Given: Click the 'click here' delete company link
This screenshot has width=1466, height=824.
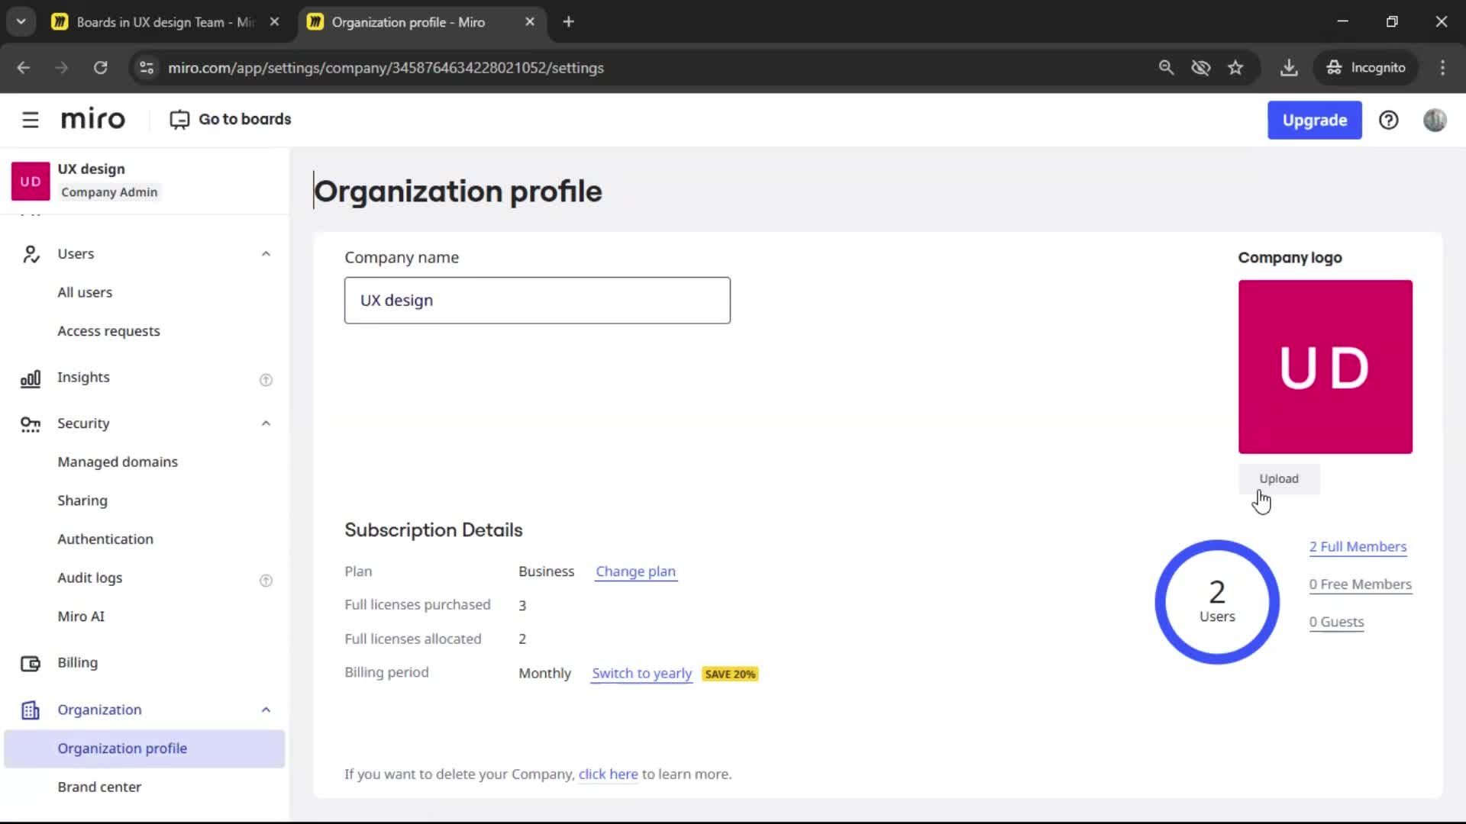Looking at the screenshot, I should coord(608,774).
